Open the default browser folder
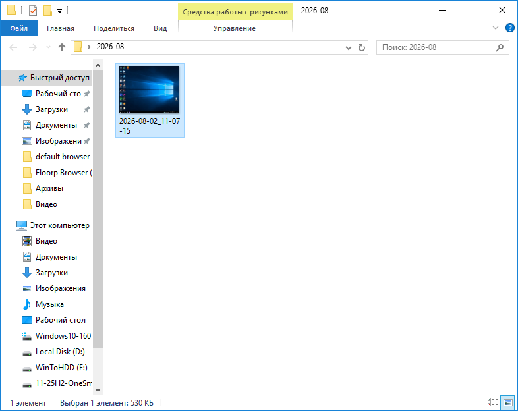This screenshot has width=518, height=411. 63,157
